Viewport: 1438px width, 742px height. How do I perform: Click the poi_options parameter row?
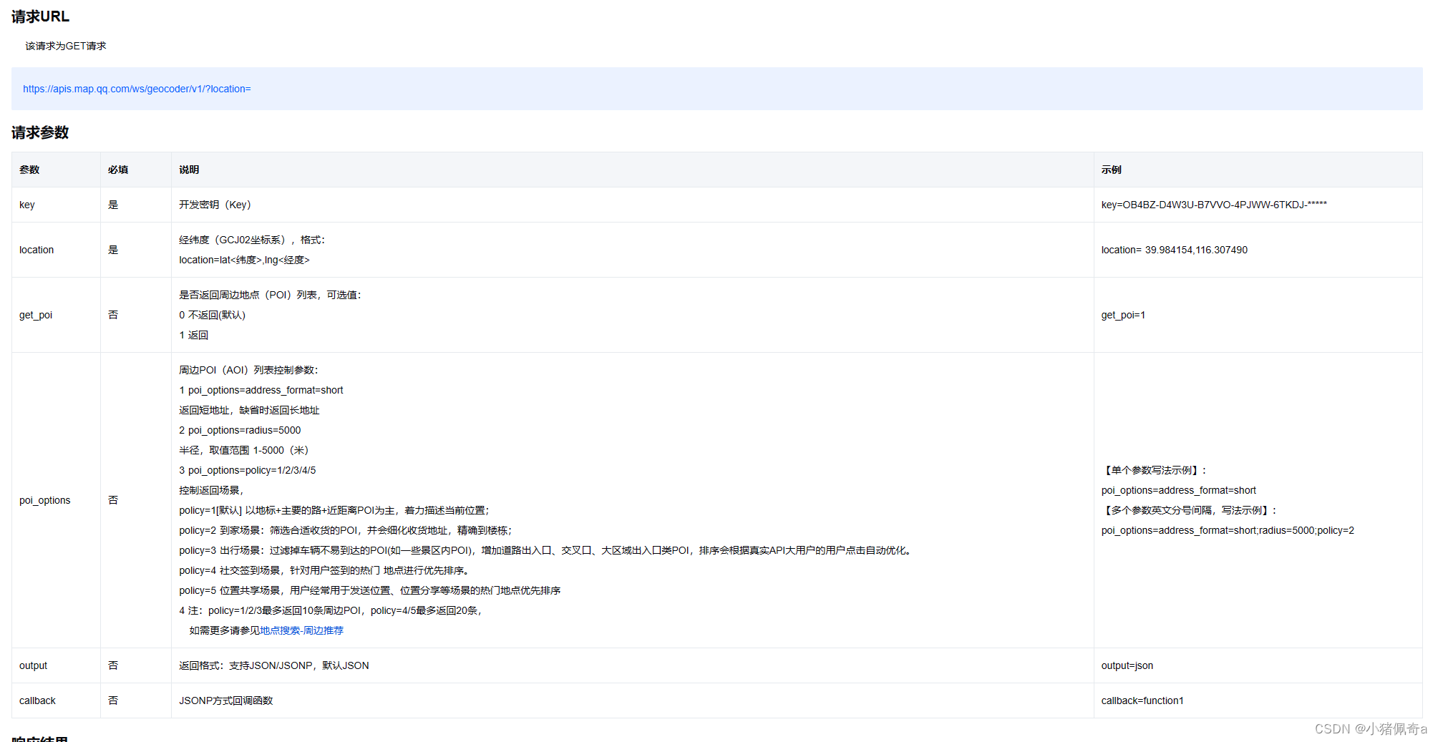tap(44, 499)
